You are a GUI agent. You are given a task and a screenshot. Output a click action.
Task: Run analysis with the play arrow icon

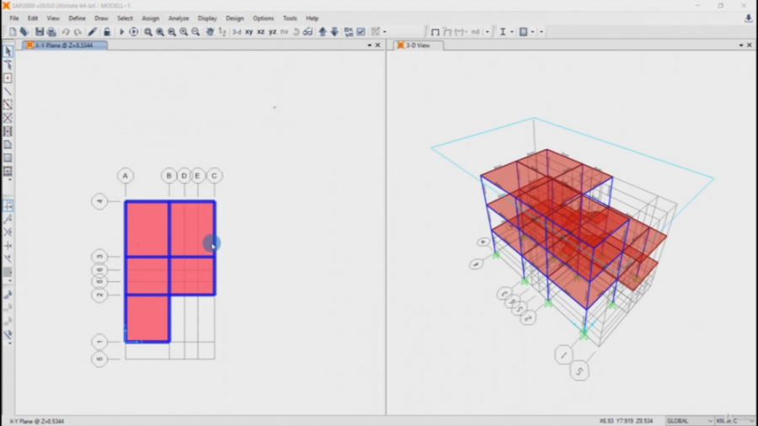121,32
